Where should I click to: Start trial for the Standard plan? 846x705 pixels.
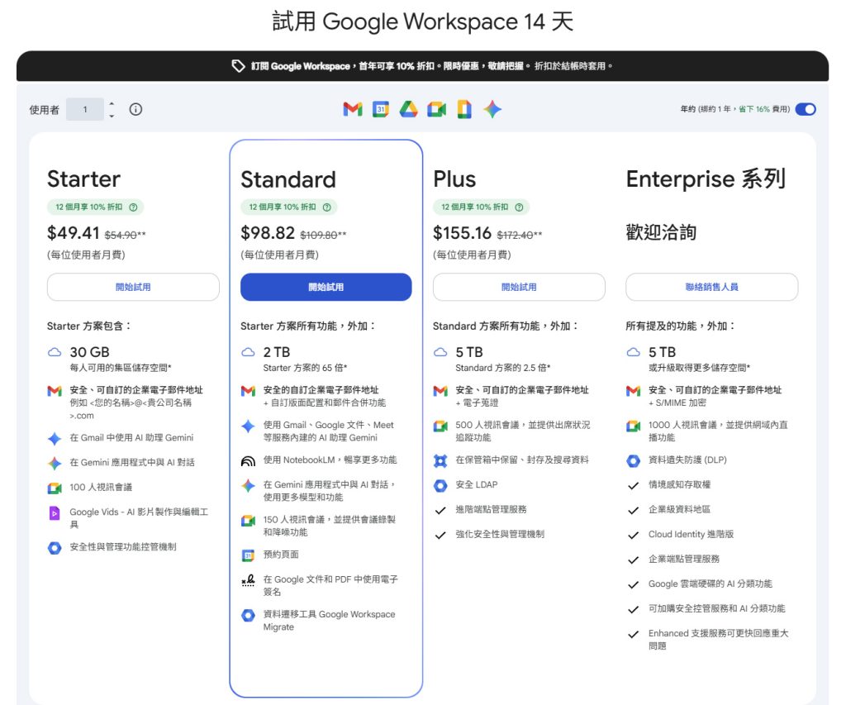(326, 287)
